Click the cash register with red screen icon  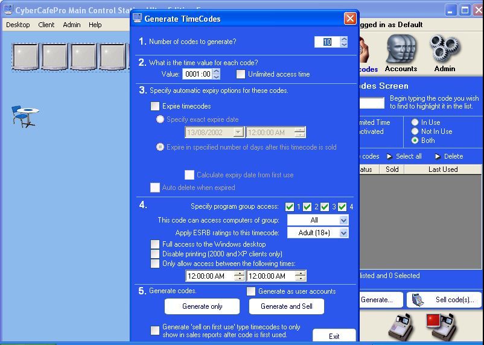point(442,328)
